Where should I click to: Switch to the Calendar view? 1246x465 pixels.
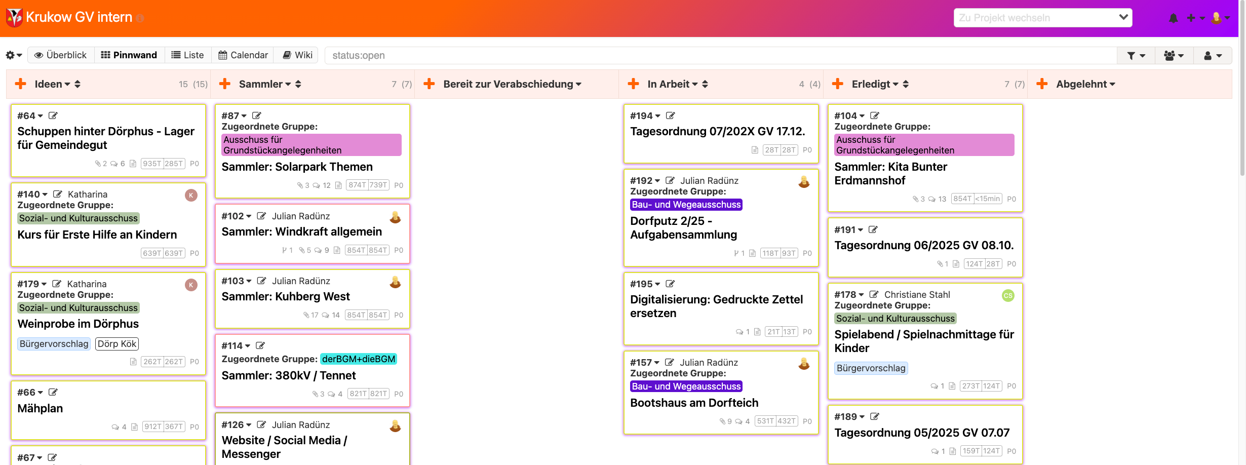(x=243, y=55)
